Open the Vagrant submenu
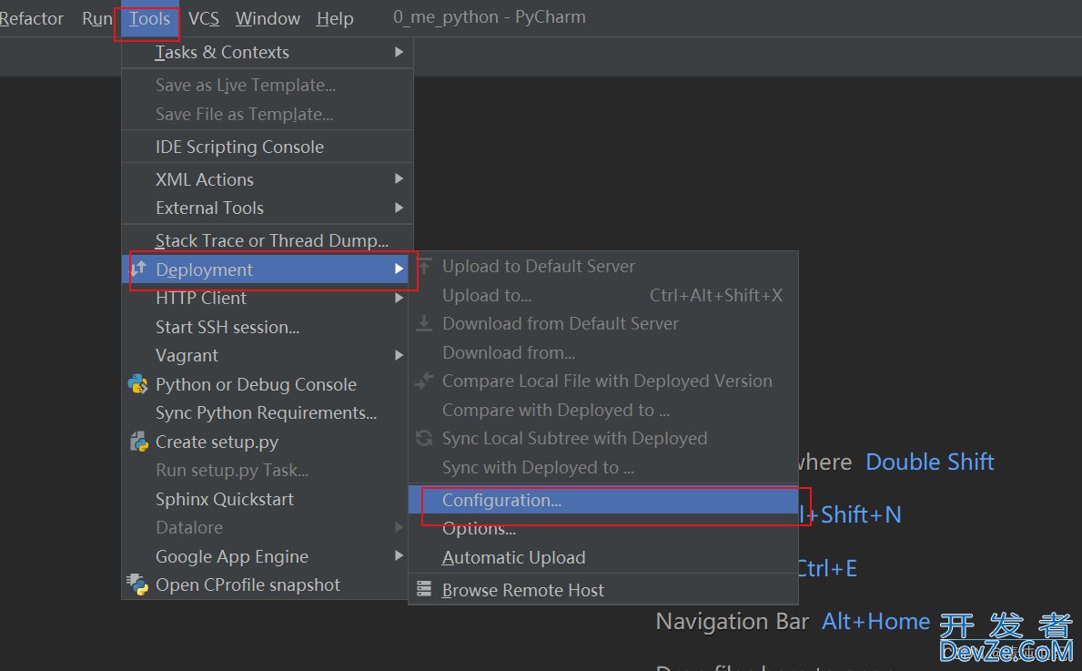 coord(267,355)
